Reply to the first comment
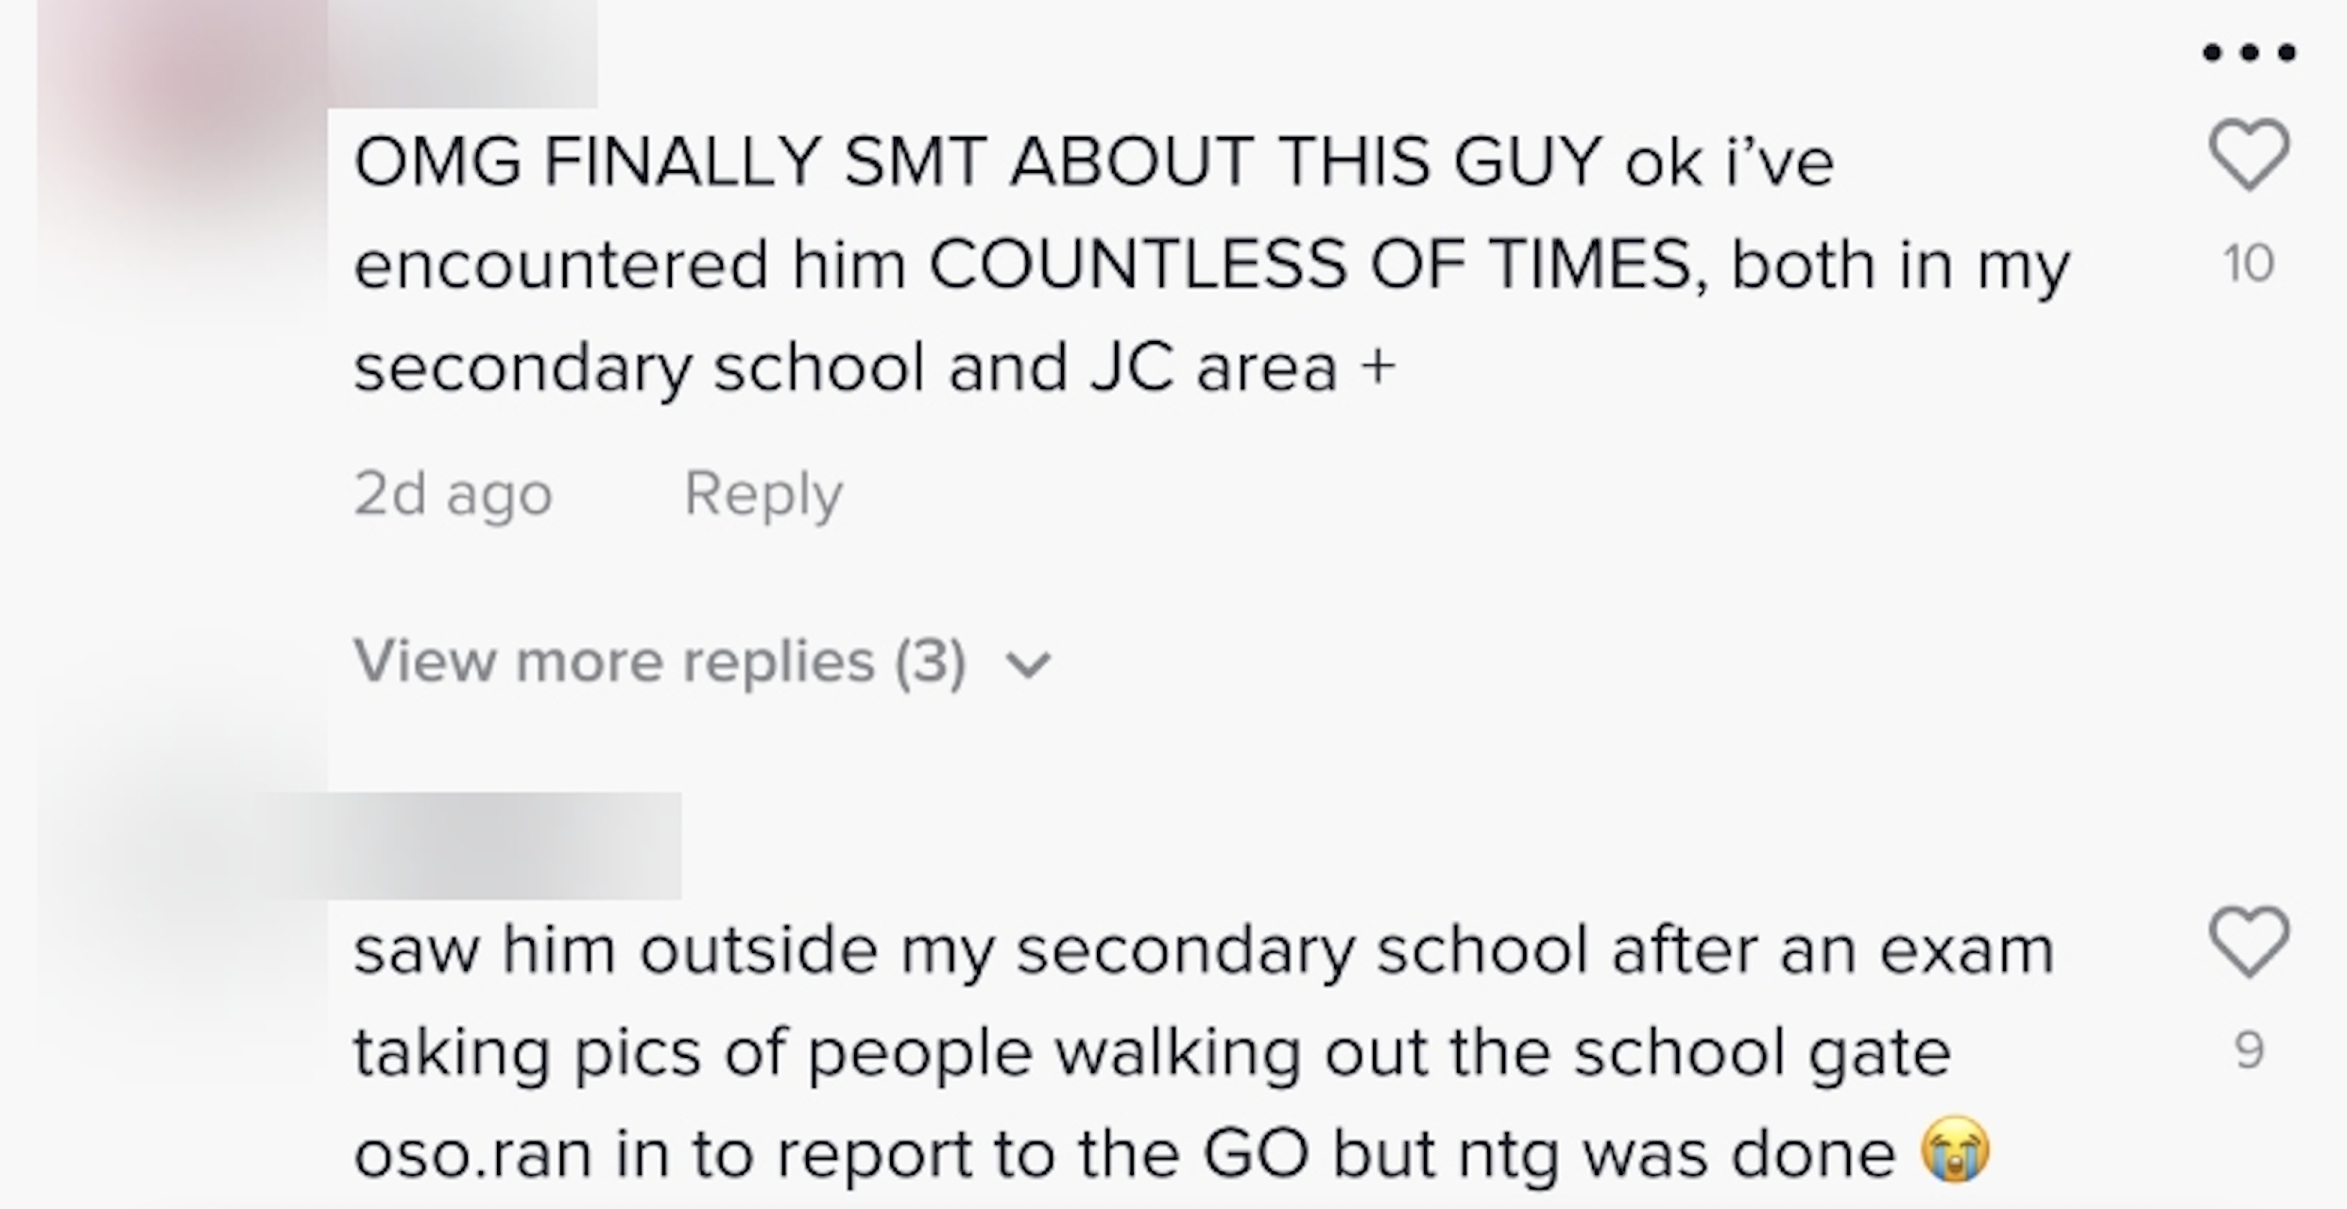The image size is (2347, 1209). [762, 494]
